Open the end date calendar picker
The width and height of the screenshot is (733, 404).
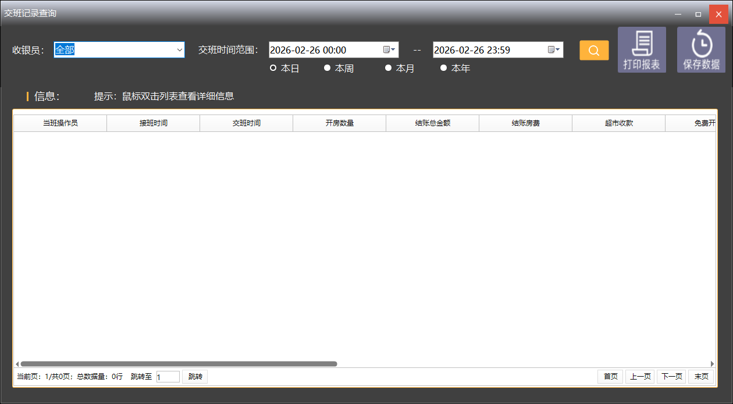point(554,50)
